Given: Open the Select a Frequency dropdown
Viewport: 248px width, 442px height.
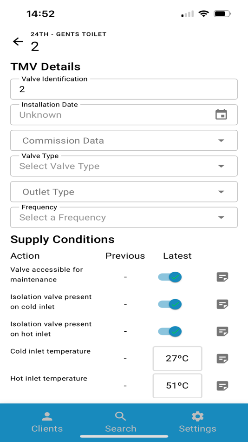Looking at the screenshot, I should click(x=124, y=217).
